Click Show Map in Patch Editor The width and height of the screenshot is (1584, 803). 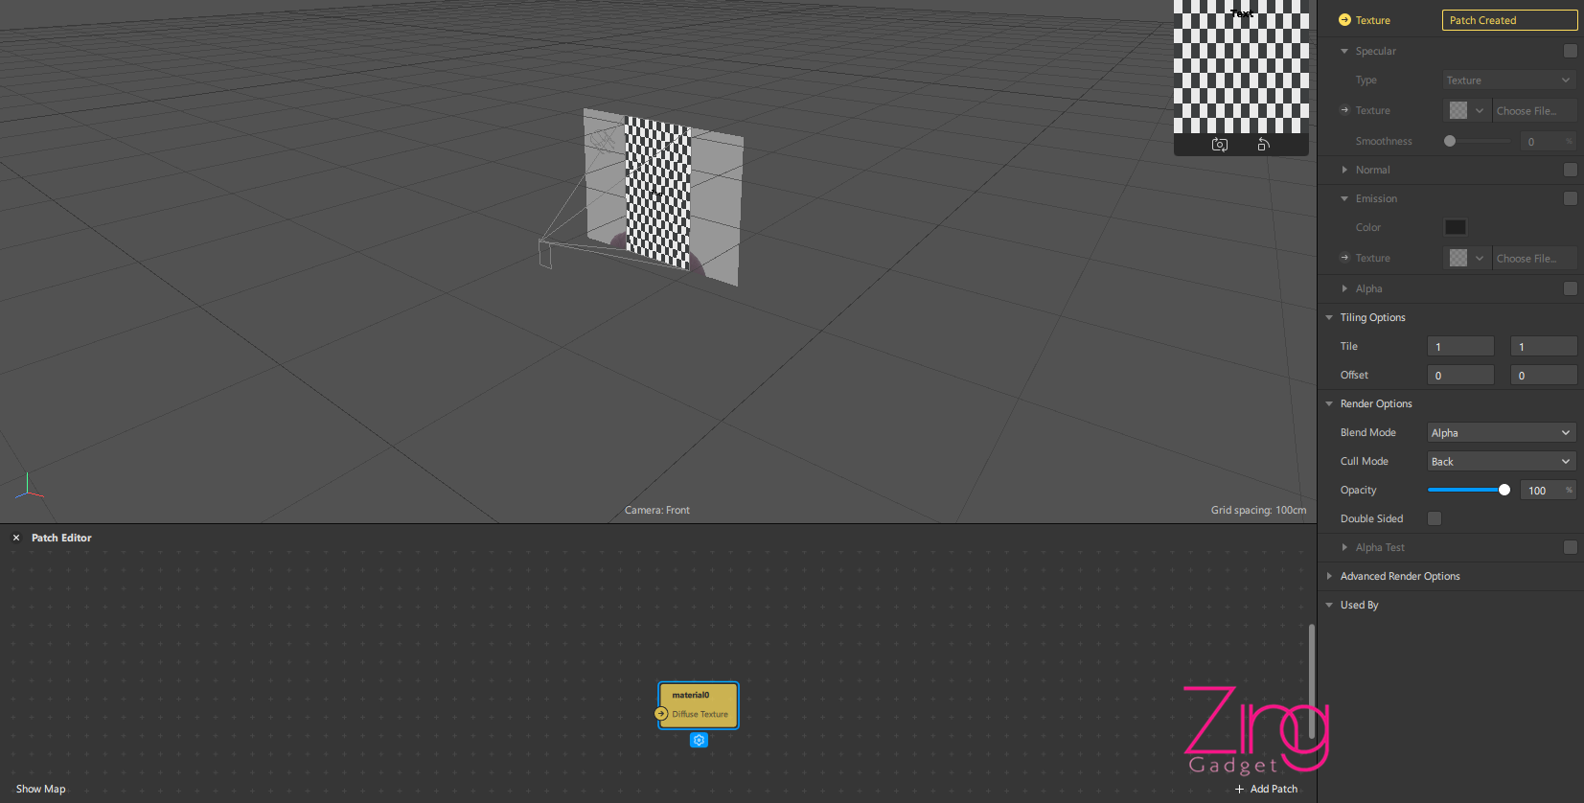point(41,789)
